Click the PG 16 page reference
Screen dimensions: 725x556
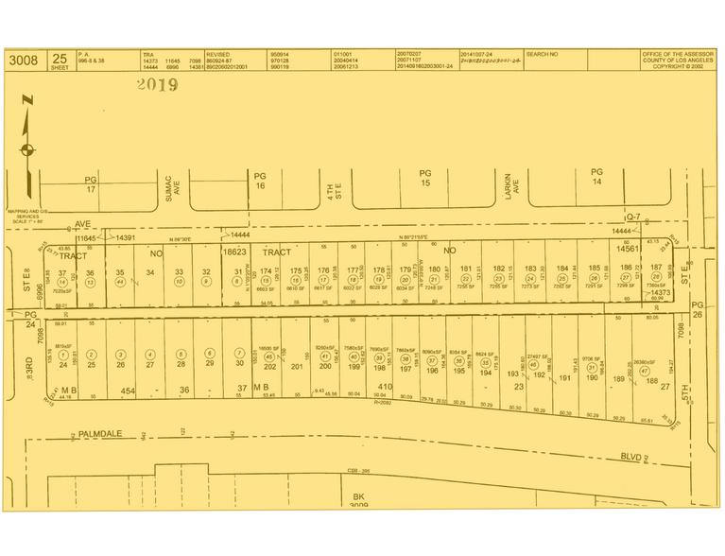coord(262,182)
